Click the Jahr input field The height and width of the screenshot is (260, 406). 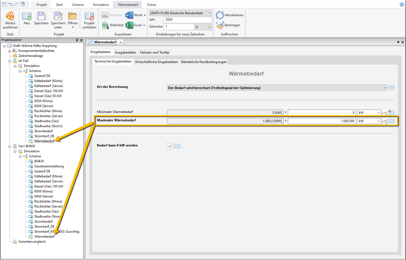click(187, 20)
